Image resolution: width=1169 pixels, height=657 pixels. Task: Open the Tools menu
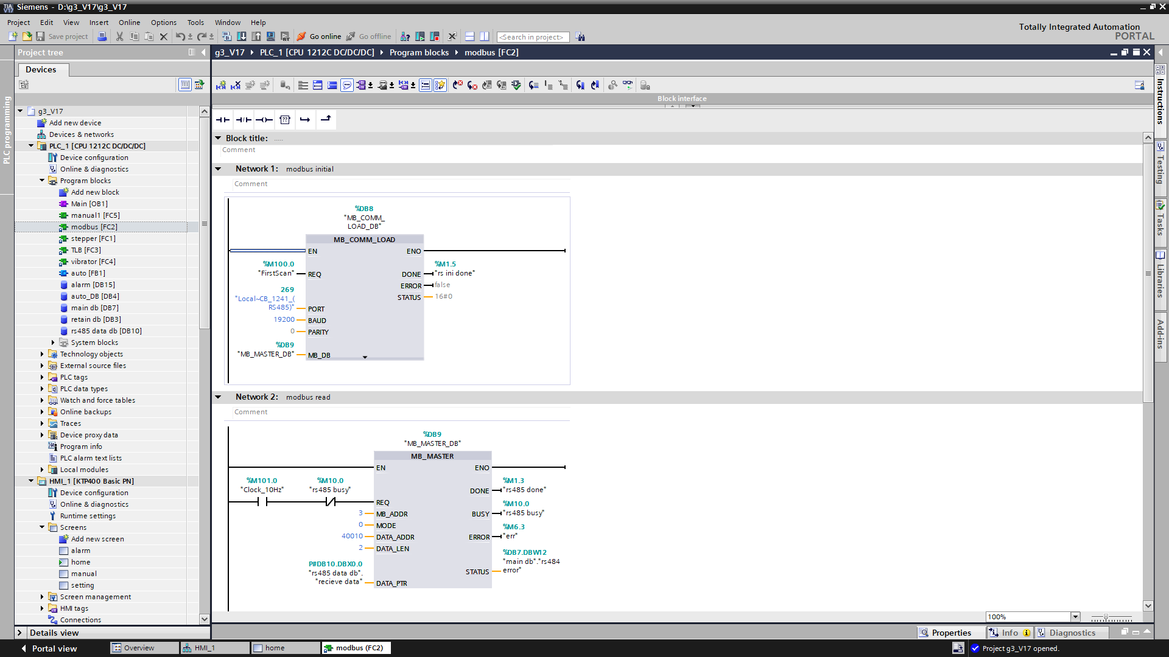click(x=195, y=23)
